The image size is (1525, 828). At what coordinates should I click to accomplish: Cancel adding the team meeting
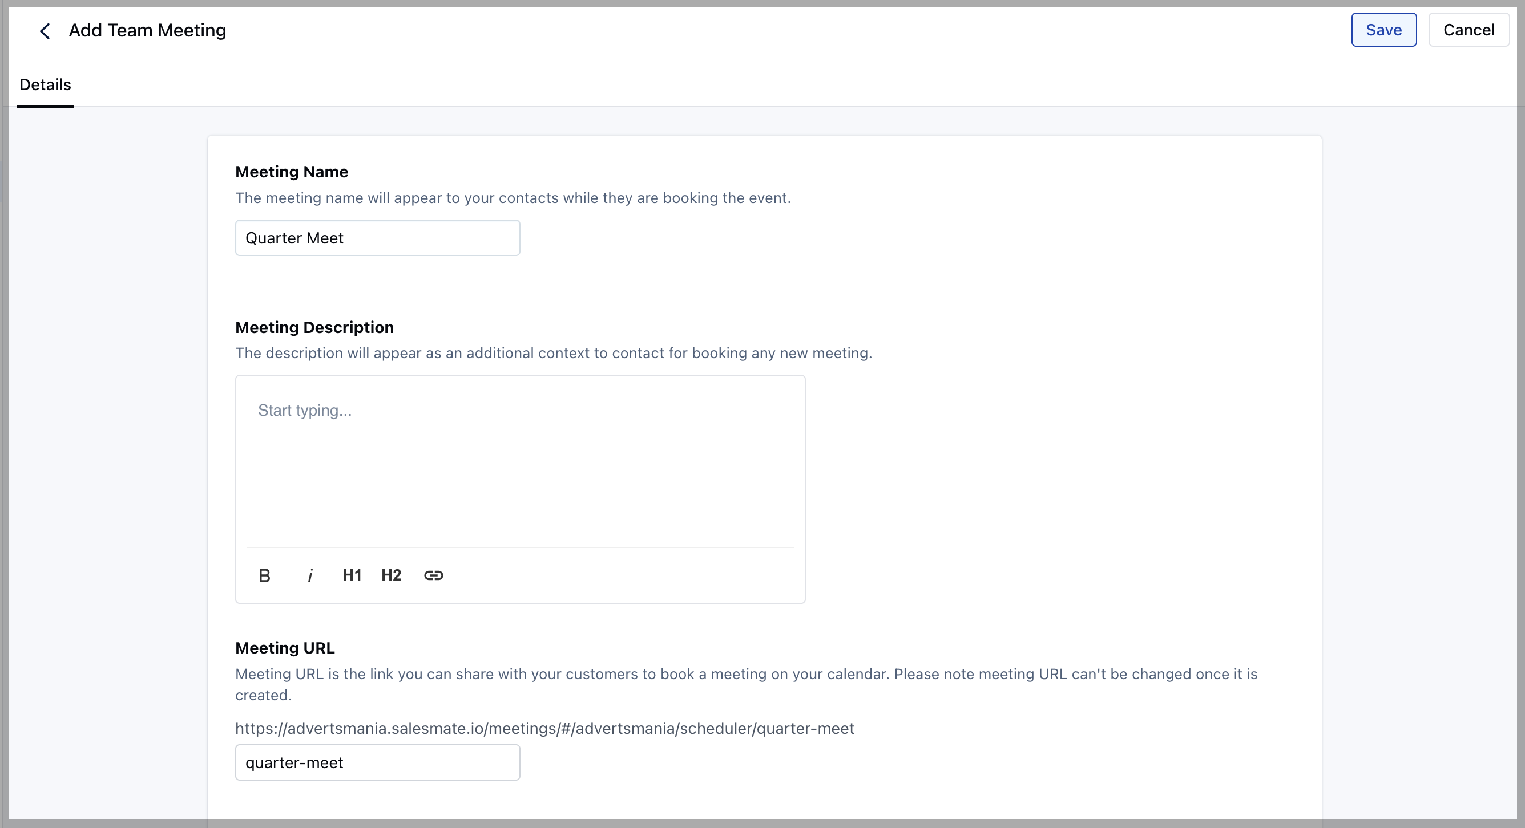(1468, 30)
